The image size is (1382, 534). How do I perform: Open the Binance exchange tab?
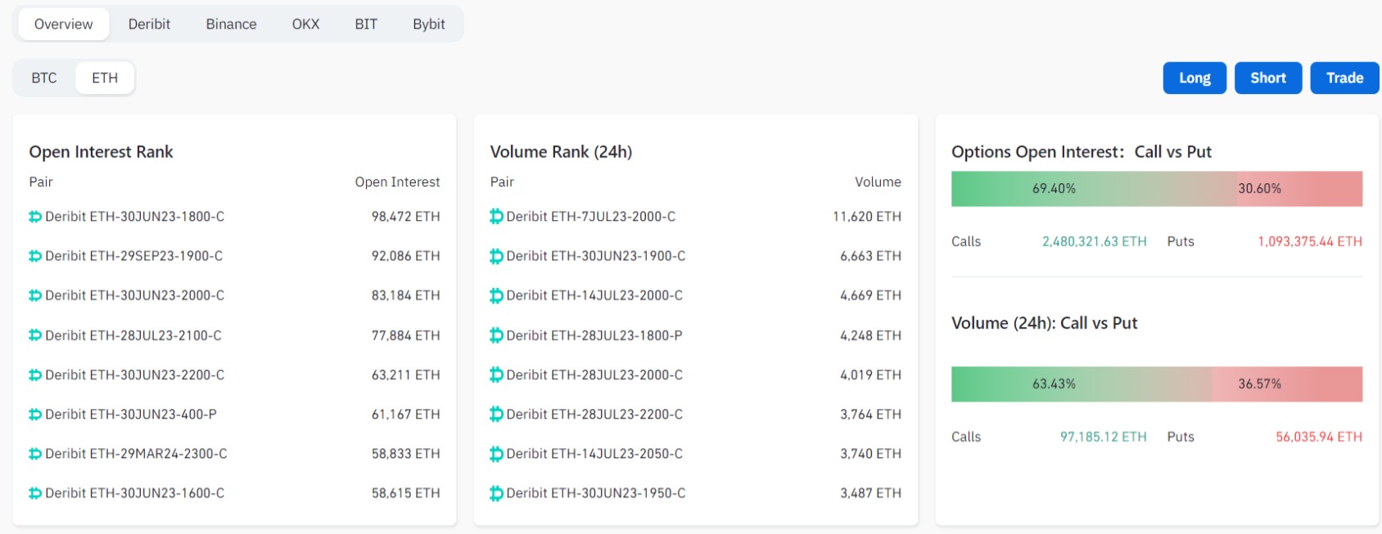coord(231,25)
